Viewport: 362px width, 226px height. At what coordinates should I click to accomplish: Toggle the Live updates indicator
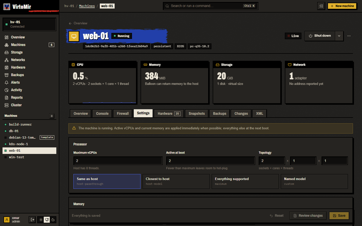click(x=293, y=36)
